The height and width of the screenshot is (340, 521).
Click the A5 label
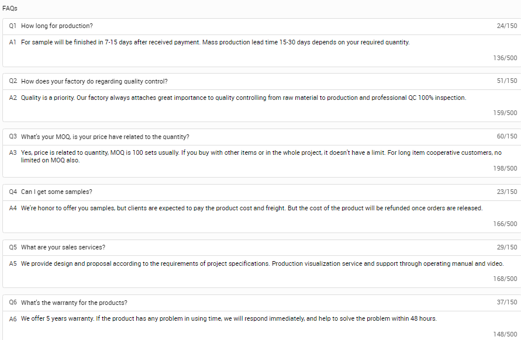13,264
